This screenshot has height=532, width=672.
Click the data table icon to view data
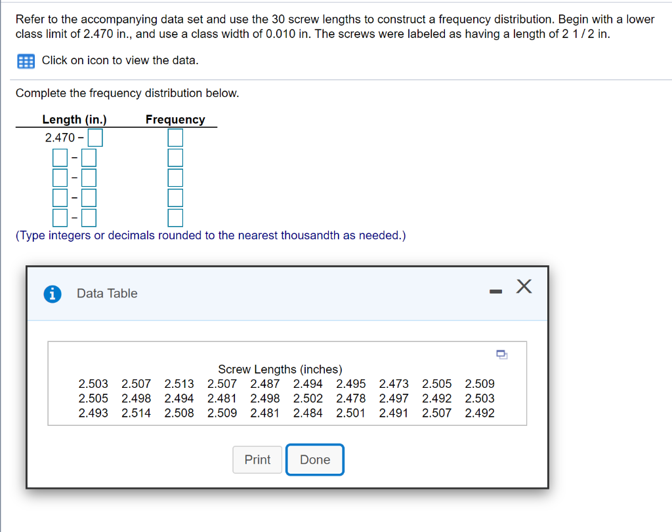tap(25, 61)
